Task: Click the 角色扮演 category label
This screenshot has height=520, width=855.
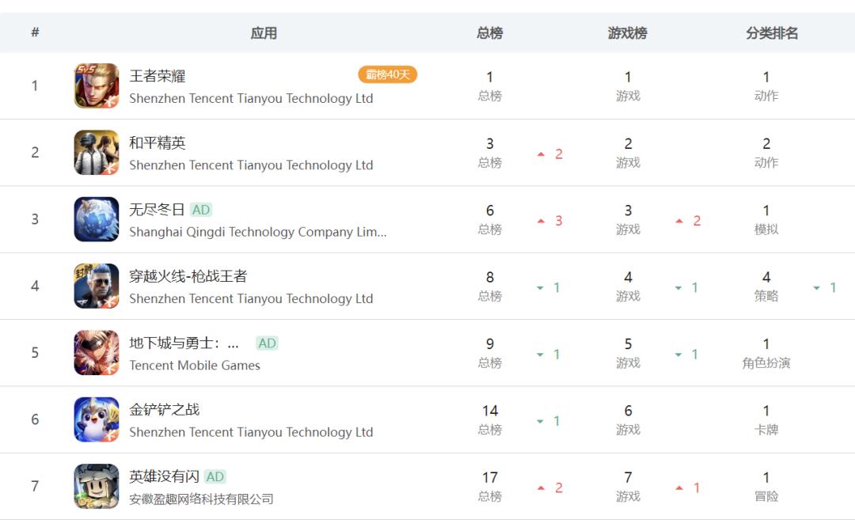Action: click(x=766, y=363)
